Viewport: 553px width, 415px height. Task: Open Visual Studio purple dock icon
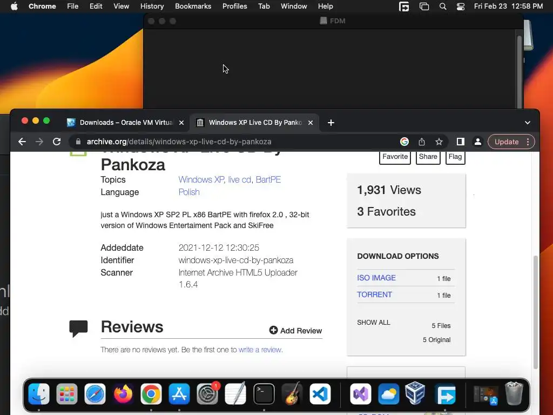coord(360,394)
